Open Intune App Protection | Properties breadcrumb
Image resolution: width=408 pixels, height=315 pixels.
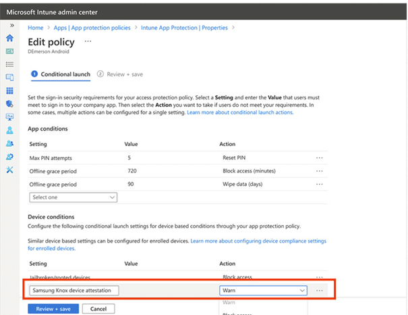184,28
